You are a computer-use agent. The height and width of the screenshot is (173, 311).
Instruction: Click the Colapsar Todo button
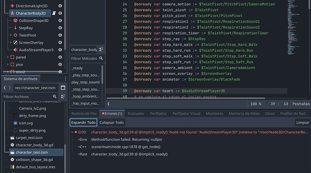111,123
